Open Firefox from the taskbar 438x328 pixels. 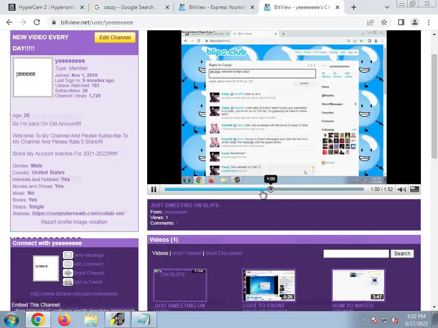pos(65,319)
